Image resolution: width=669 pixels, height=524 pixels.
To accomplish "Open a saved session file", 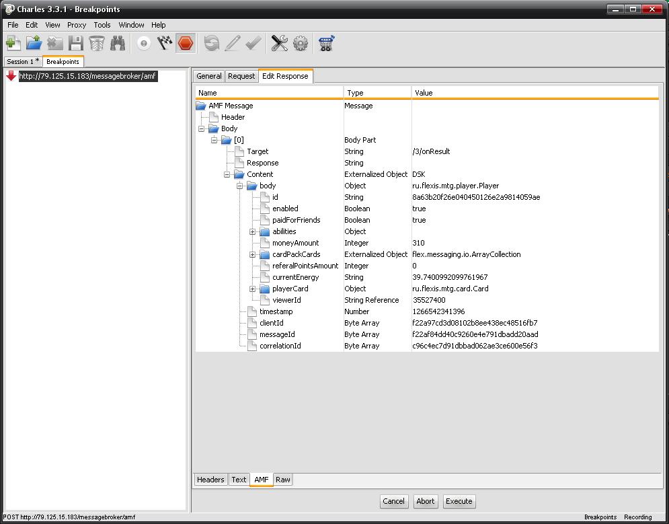I will point(34,44).
